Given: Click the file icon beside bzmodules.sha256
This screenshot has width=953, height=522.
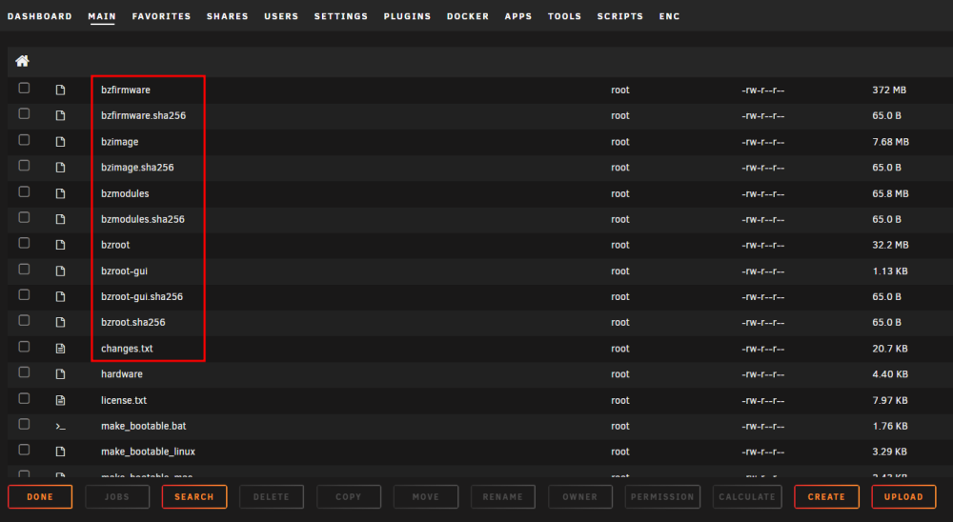Looking at the screenshot, I should 60,219.
